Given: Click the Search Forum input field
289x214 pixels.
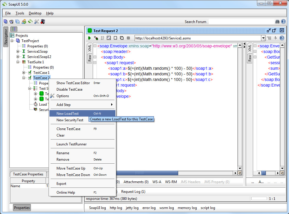Looking at the screenshot, I should point(241,21).
